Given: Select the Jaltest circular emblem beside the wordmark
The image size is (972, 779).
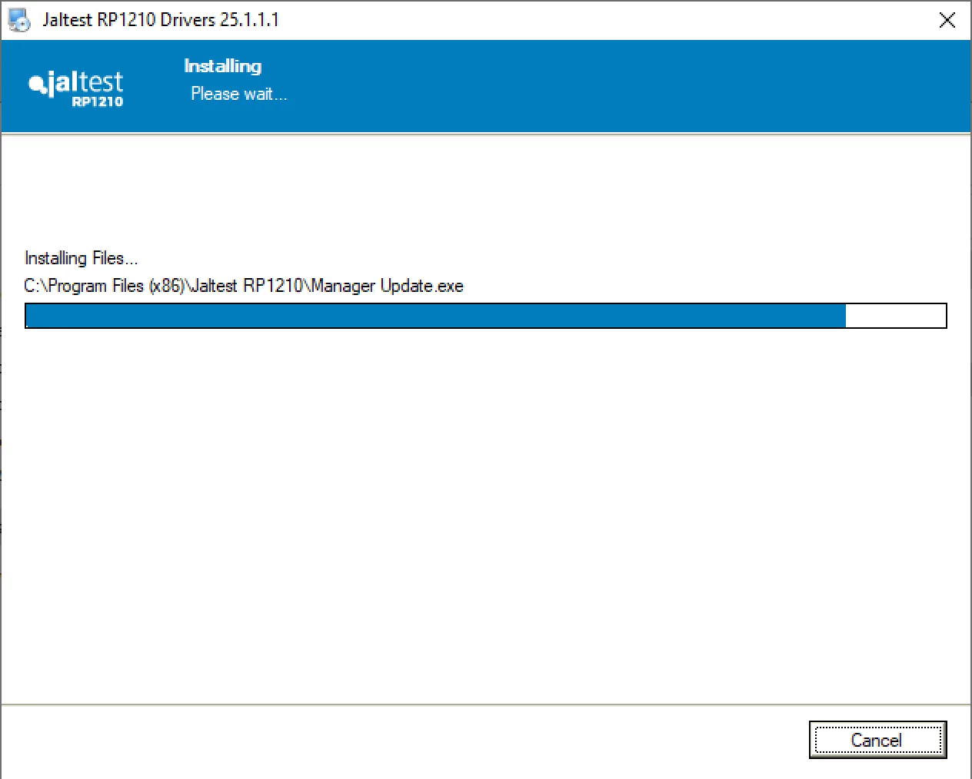Looking at the screenshot, I should (36, 85).
